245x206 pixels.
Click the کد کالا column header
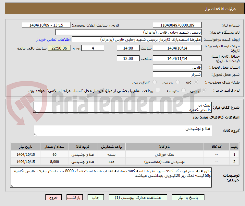(216, 147)
